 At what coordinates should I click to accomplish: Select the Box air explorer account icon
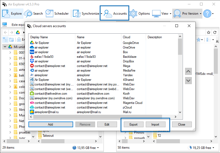(x=32, y=52)
